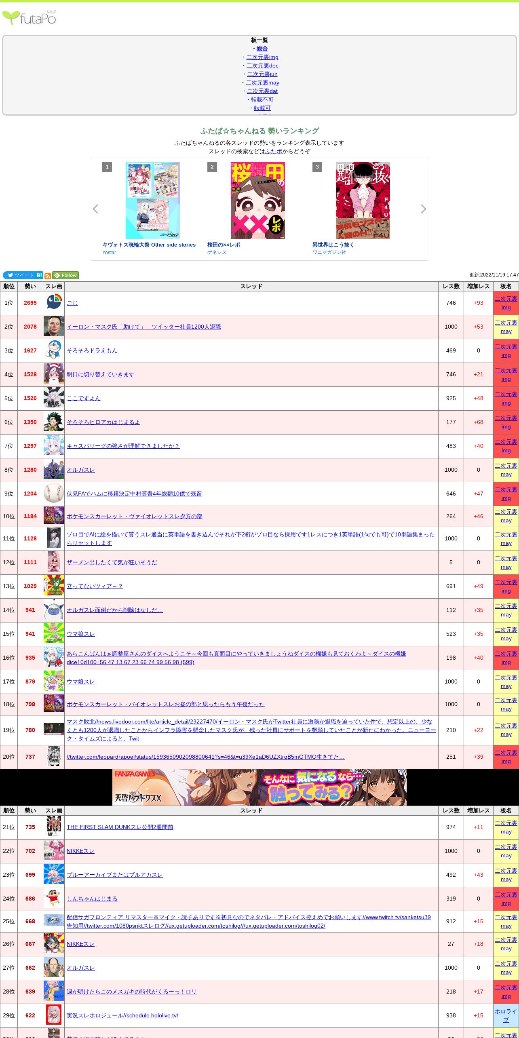The height and width of the screenshot is (1038, 519).
Task: Click 増加レス column header in first table
Action: coord(478,286)
